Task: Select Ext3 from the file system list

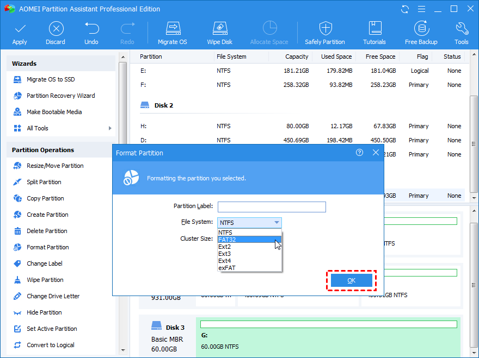Action: (x=249, y=254)
